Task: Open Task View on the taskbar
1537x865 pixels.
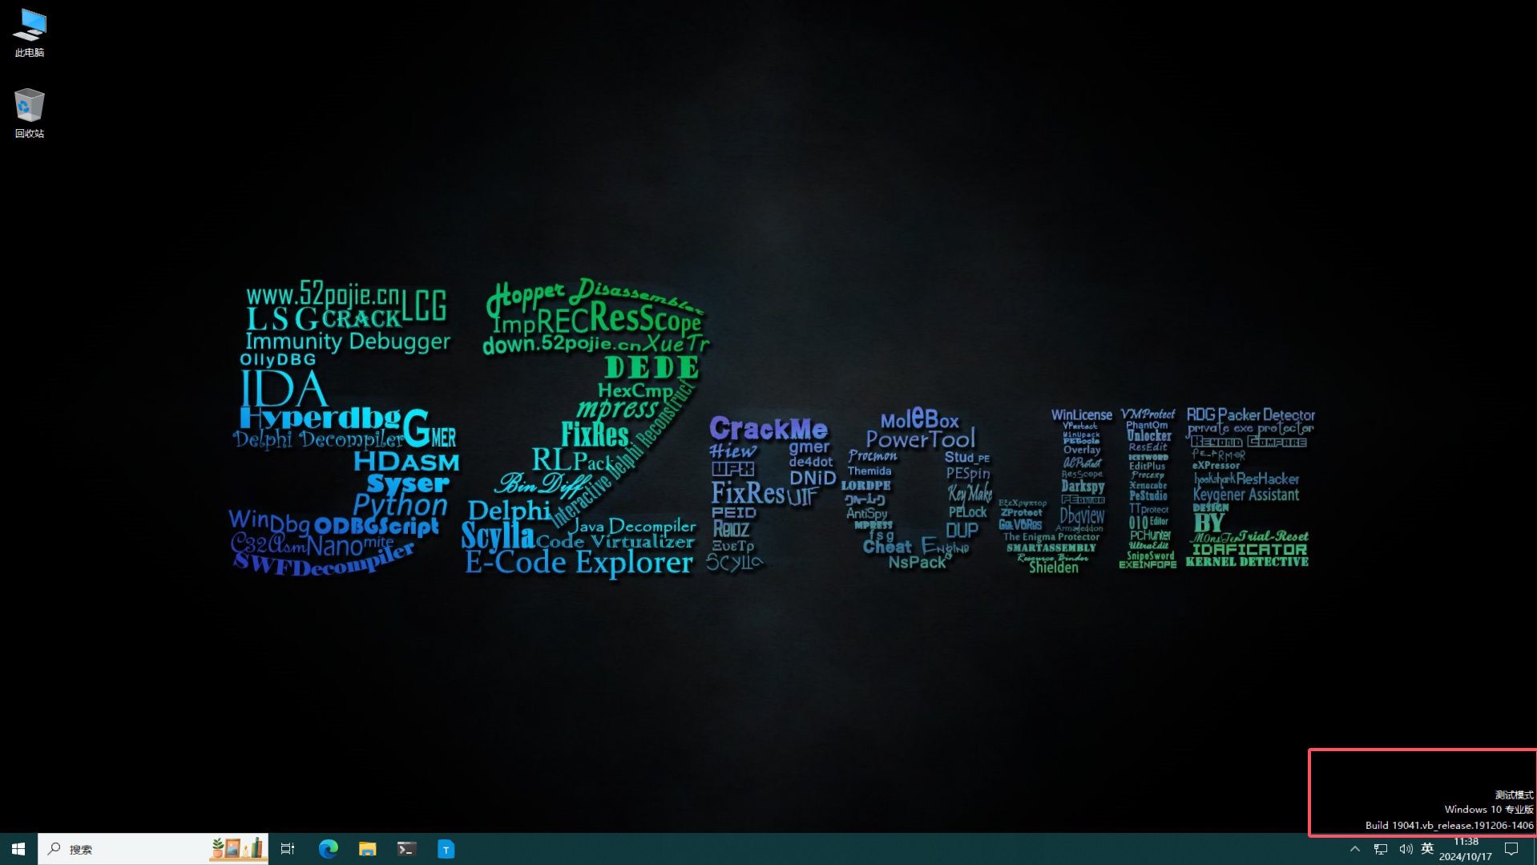Action: (288, 849)
